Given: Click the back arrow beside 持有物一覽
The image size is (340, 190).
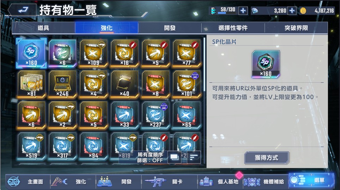Looking at the screenshot, I should pyautogui.click(x=22, y=10).
